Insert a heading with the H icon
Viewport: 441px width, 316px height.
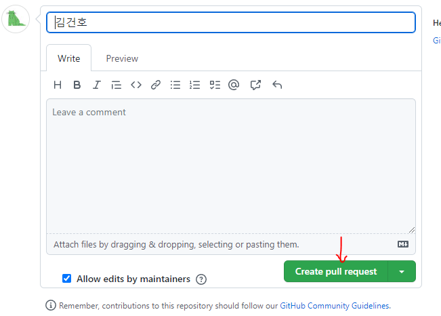[x=58, y=85]
